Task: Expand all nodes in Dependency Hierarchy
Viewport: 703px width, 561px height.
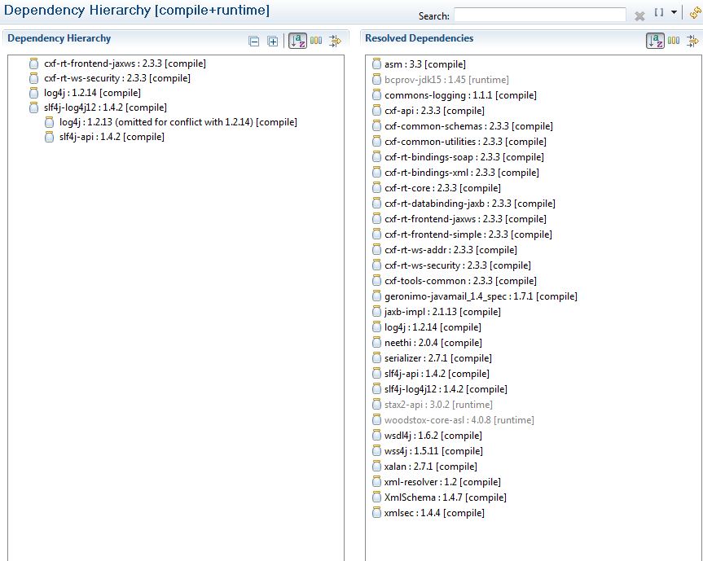Action: click(x=273, y=42)
